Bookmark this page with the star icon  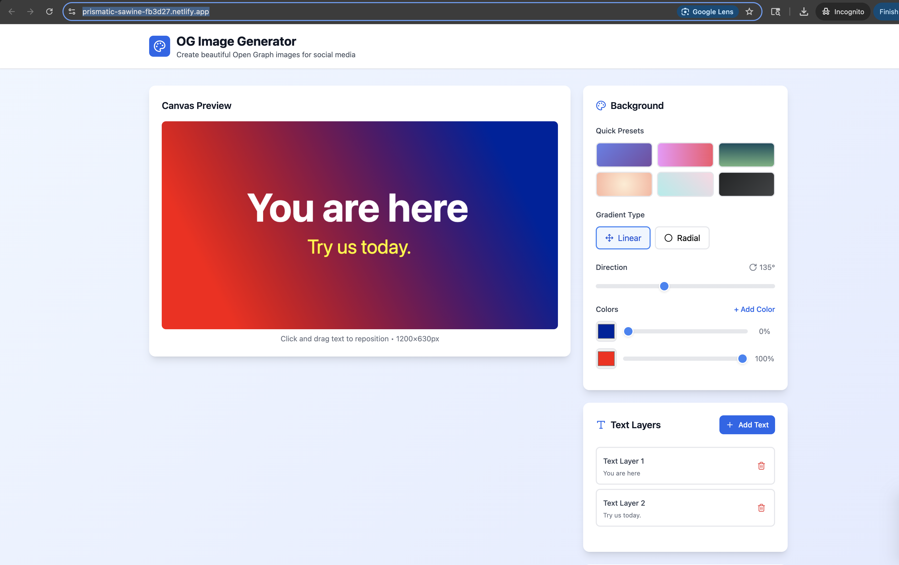(749, 12)
